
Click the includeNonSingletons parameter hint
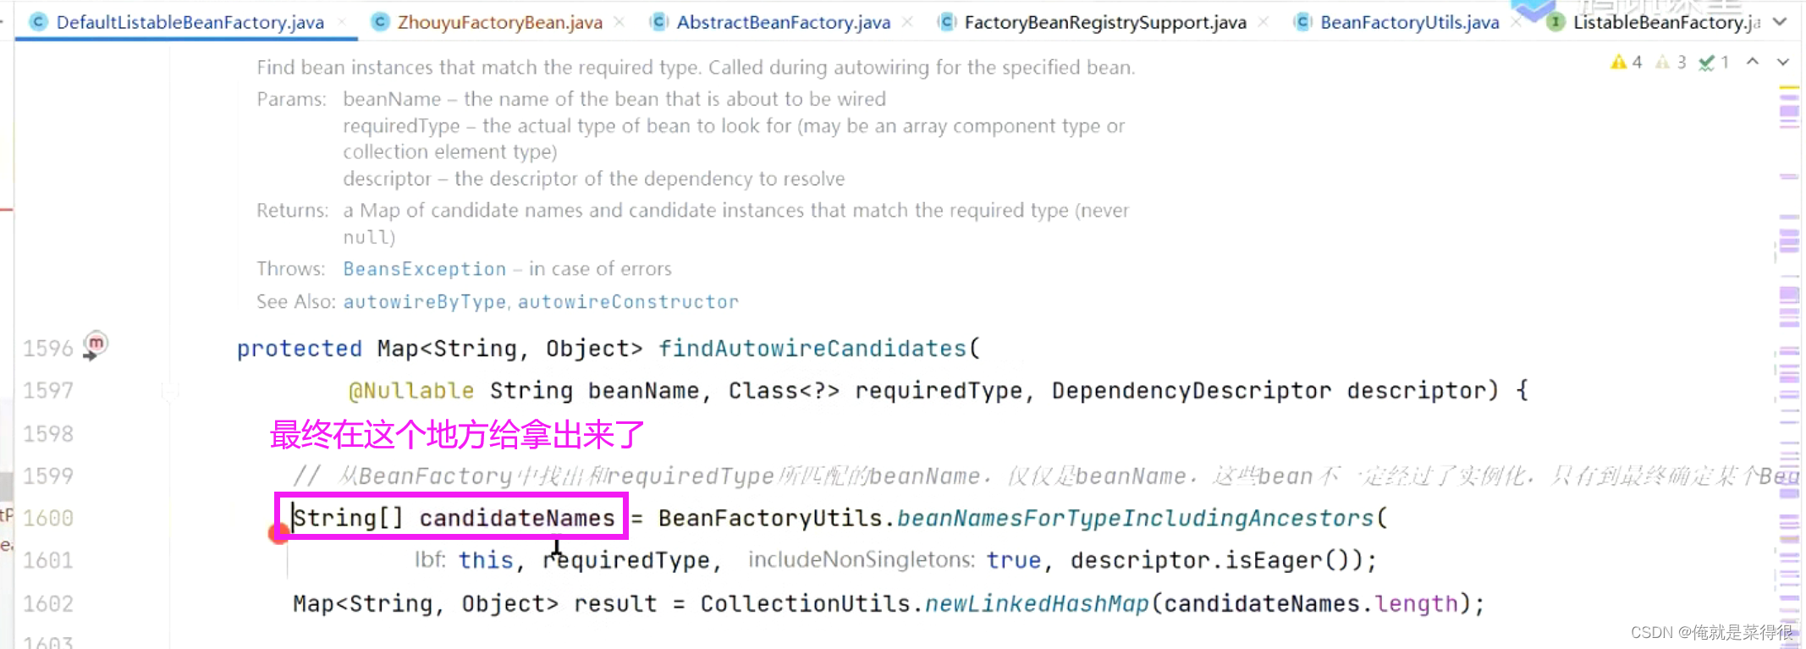(862, 560)
